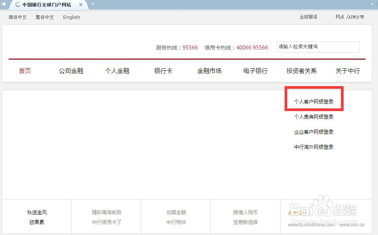
Task: Click 企业客户网银登录 link
Action: 314,132
